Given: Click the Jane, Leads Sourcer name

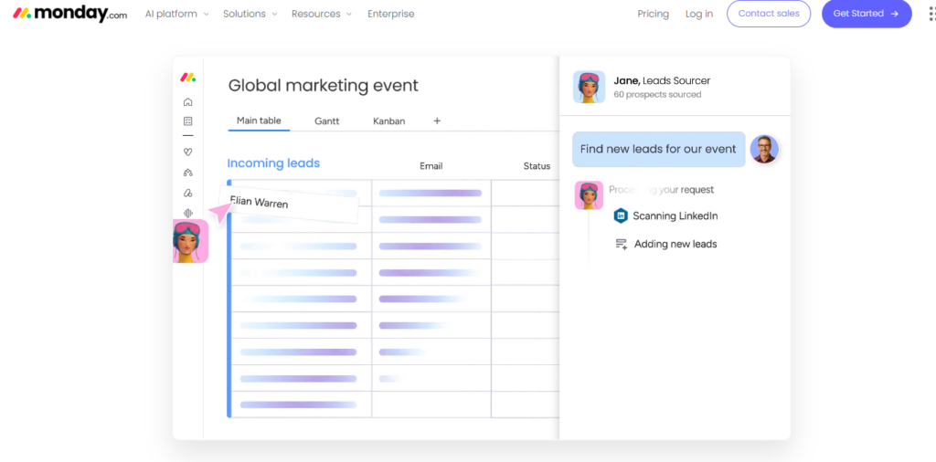Looking at the screenshot, I should (x=662, y=80).
